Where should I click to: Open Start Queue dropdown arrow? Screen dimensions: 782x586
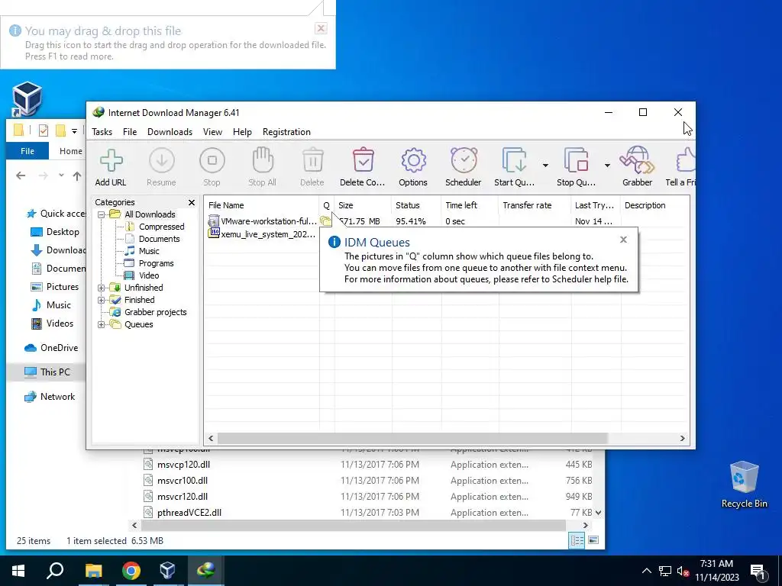(x=545, y=166)
